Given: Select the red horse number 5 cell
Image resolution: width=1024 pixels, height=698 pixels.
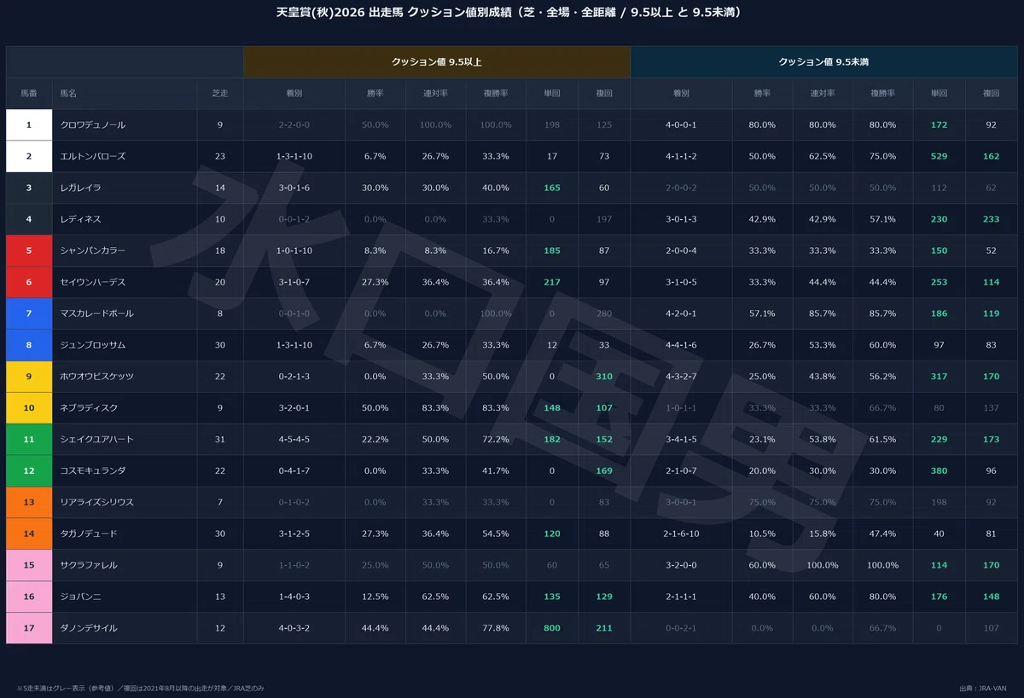Looking at the screenshot, I should [x=29, y=251].
